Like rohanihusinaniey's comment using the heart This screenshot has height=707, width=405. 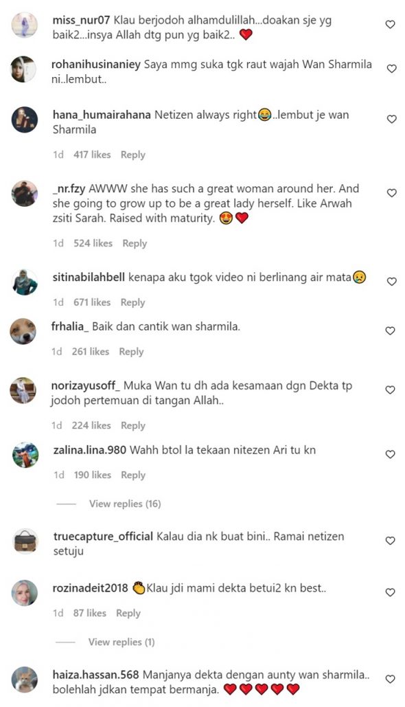(391, 69)
